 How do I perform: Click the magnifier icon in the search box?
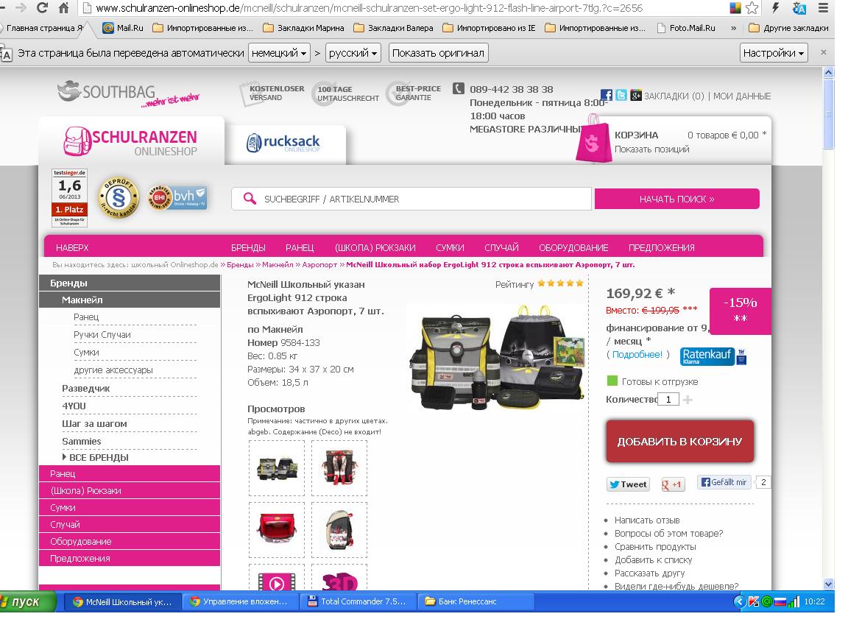coord(250,199)
